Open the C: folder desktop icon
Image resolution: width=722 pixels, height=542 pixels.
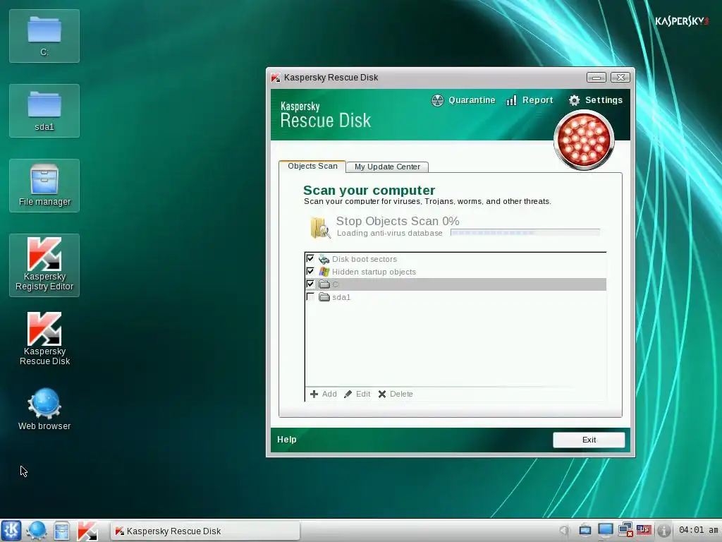(x=44, y=36)
